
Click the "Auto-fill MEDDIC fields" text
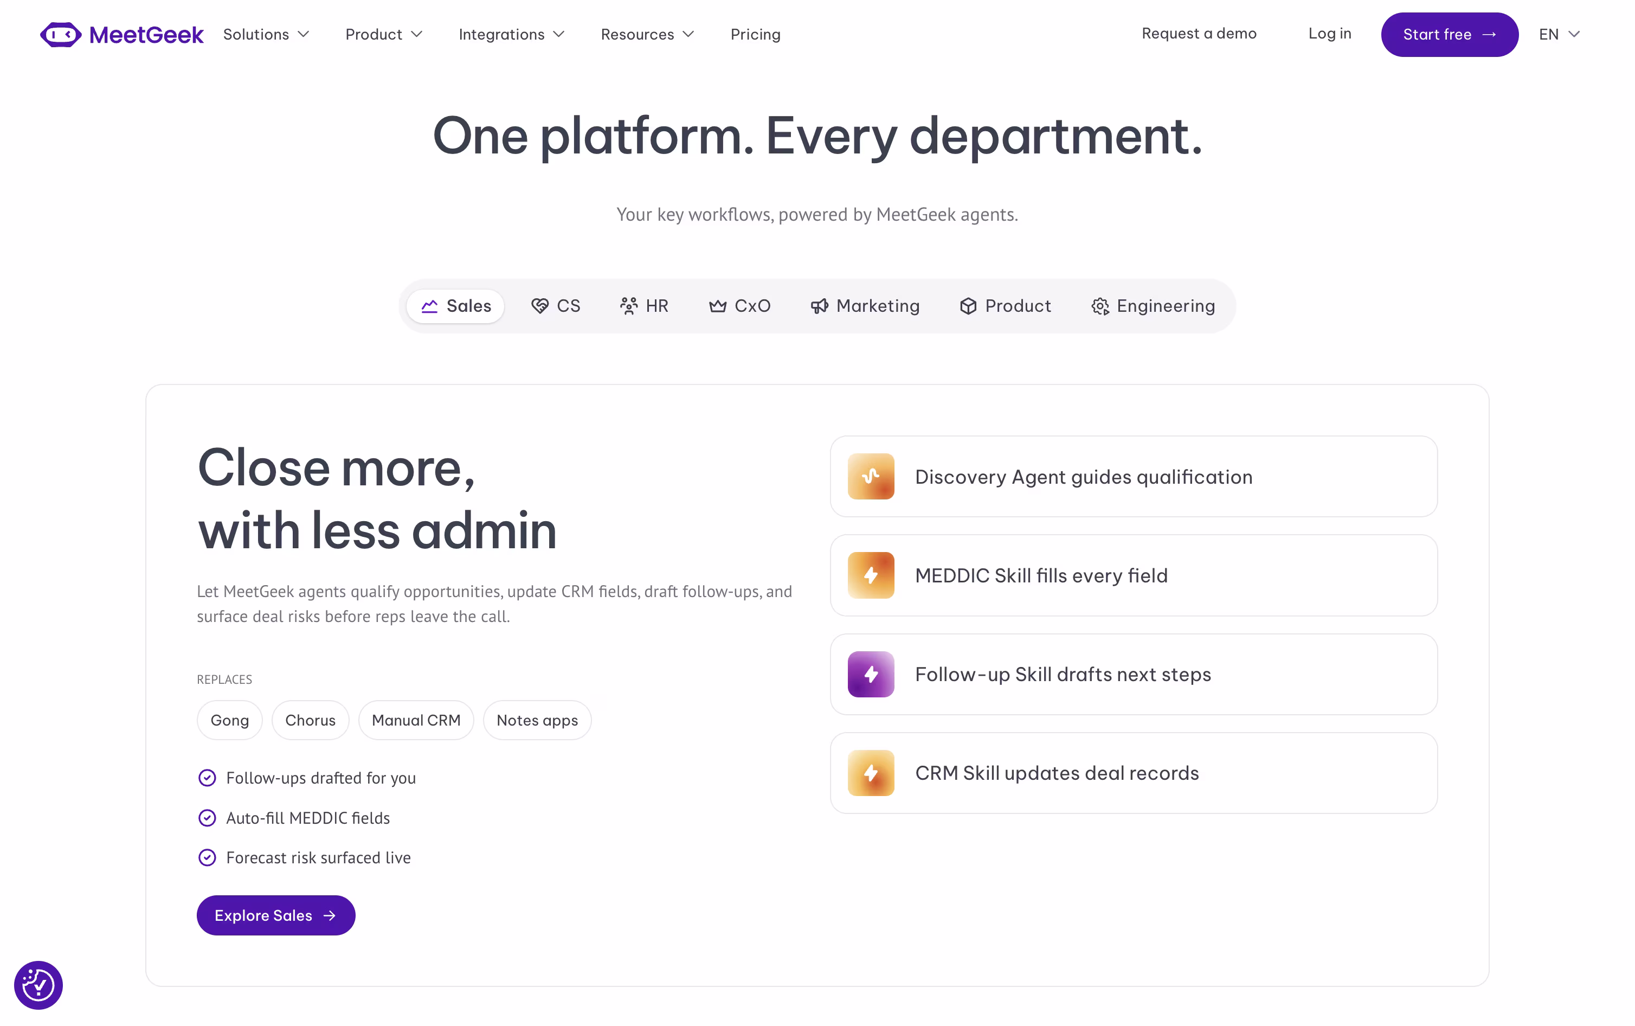(308, 818)
